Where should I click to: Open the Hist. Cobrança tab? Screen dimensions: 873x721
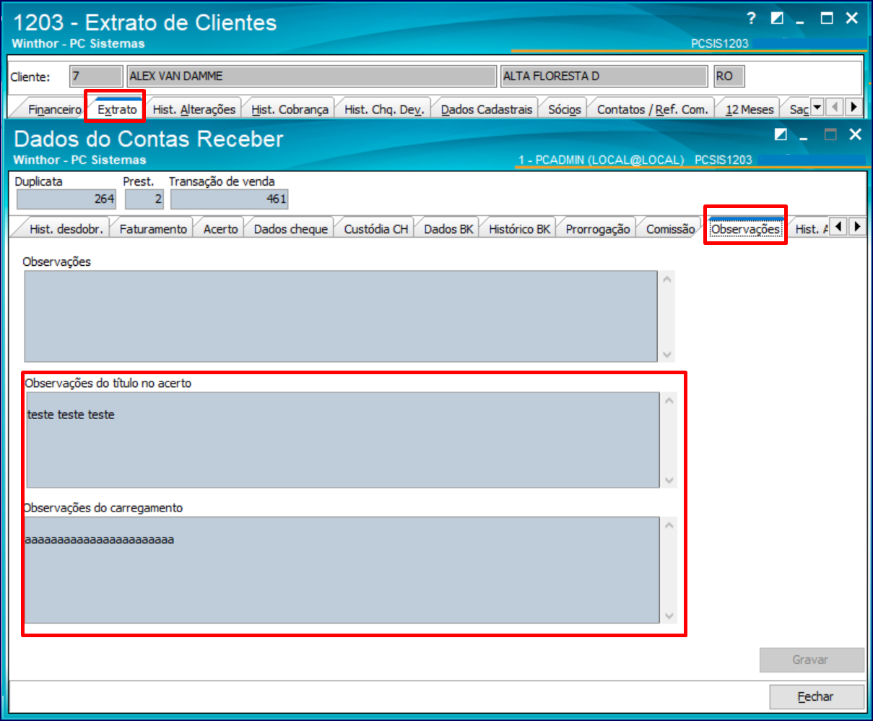(290, 109)
